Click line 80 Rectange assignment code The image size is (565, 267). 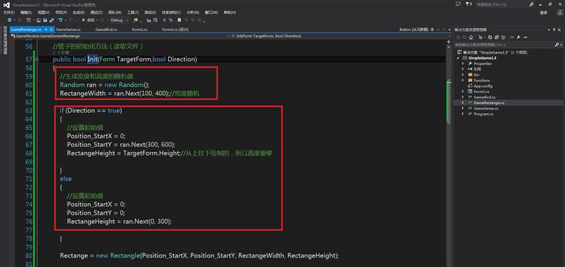[x=200, y=255]
